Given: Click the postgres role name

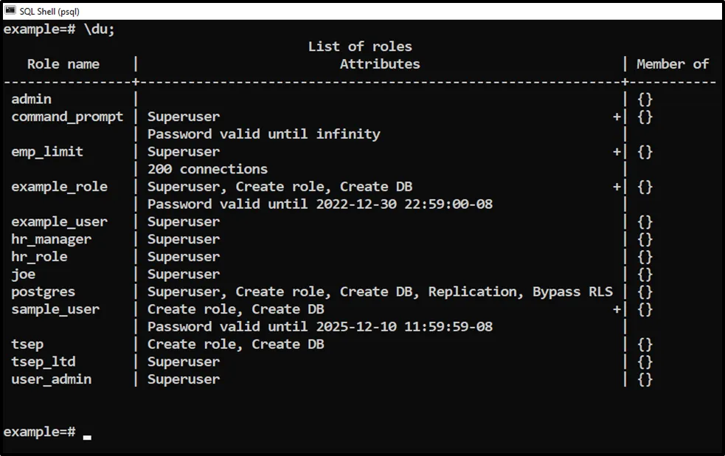Looking at the screenshot, I should [x=43, y=291].
